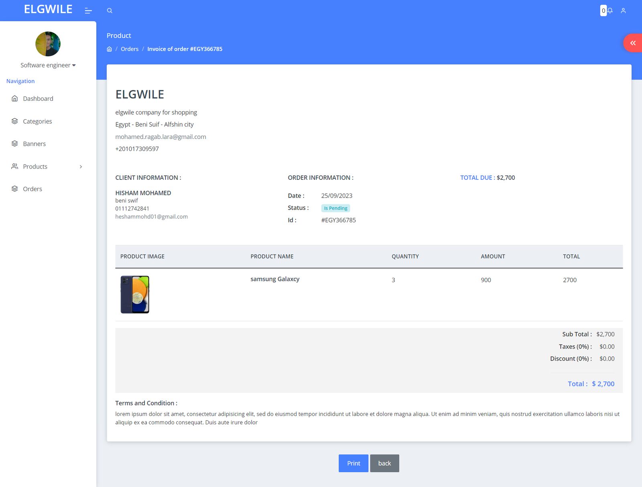Click the ELGWILE logo in header
This screenshot has width=642, height=487.
coord(48,9)
